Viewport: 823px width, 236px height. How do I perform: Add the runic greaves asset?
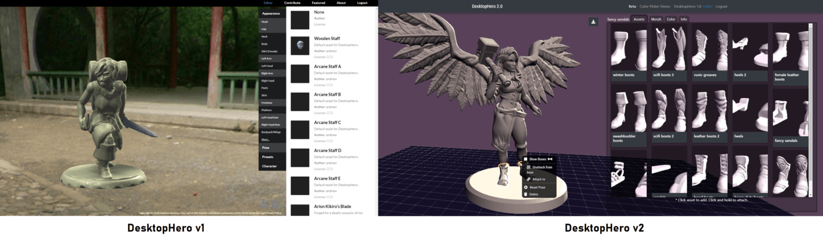(710, 52)
